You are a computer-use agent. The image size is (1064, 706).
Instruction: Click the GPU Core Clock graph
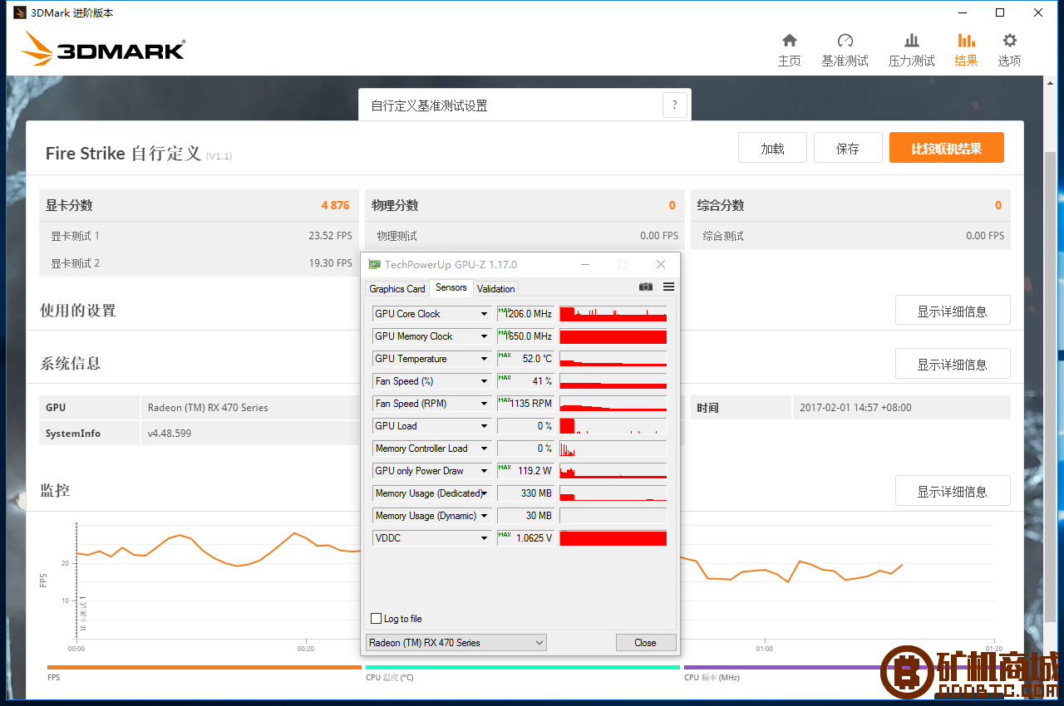tap(613, 314)
